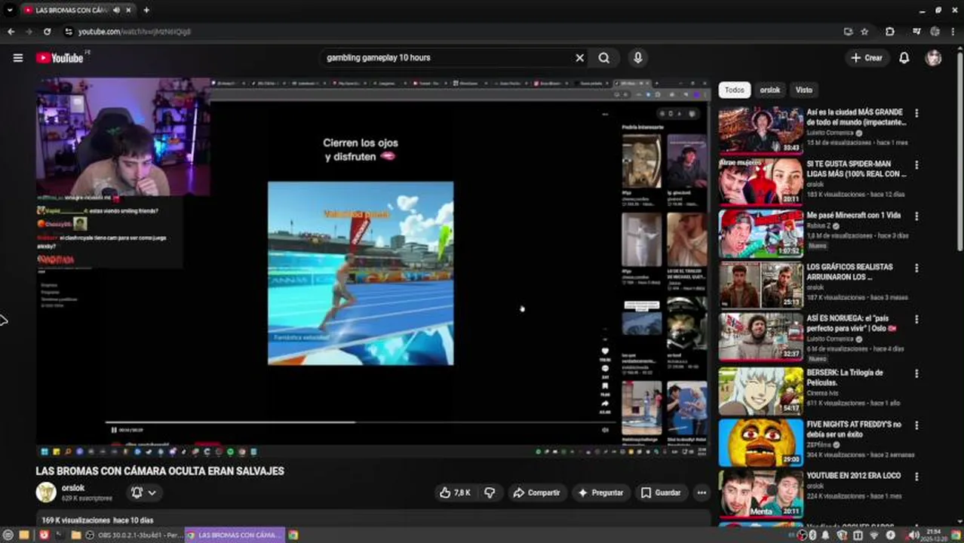The width and height of the screenshot is (964, 543).
Task: Open the media control toolbar icon
Action: point(916,32)
